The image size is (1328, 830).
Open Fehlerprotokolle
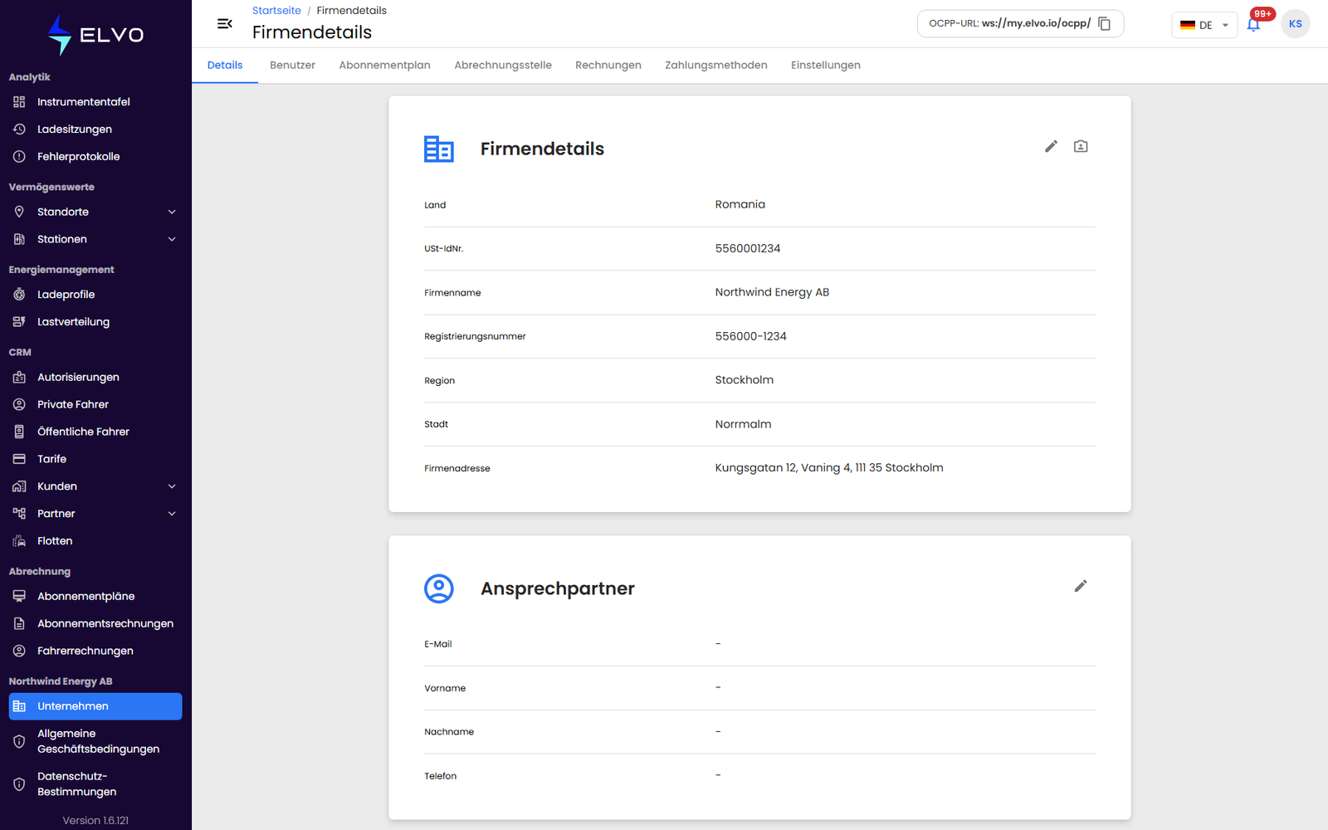tap(95, 157)
